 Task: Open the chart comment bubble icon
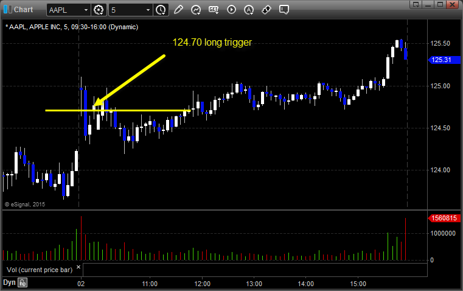click(x=284, y=10)
